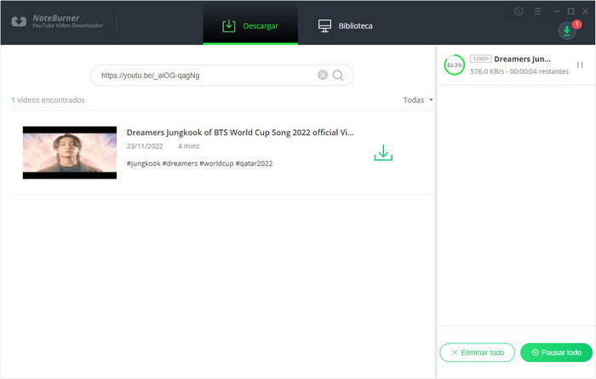This screenshot has height=379, width=596.
Task: Click the '4 mins' duration text
Action: tap(188, 146)
